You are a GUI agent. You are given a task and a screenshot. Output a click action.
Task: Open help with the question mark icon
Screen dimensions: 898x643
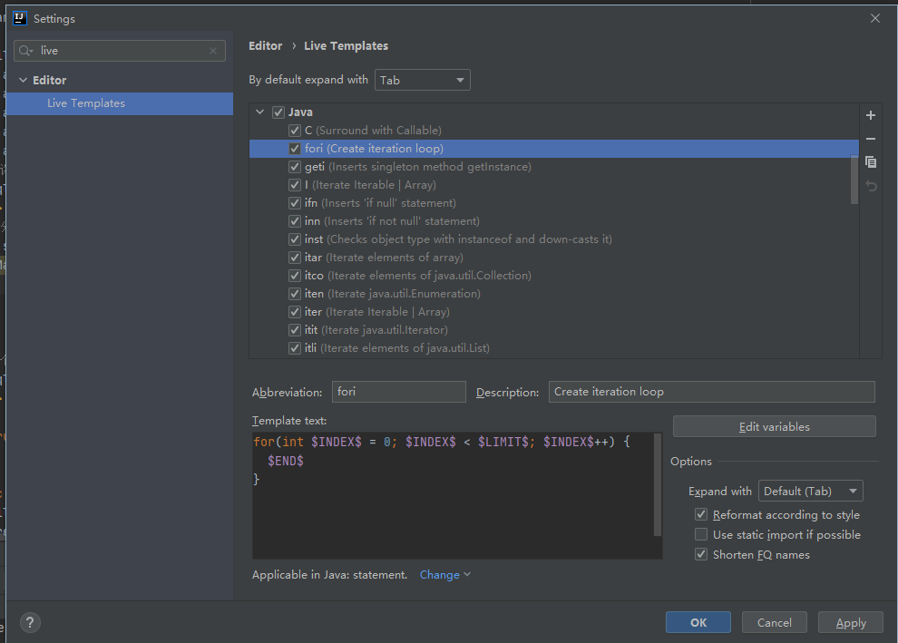[30, 622]
